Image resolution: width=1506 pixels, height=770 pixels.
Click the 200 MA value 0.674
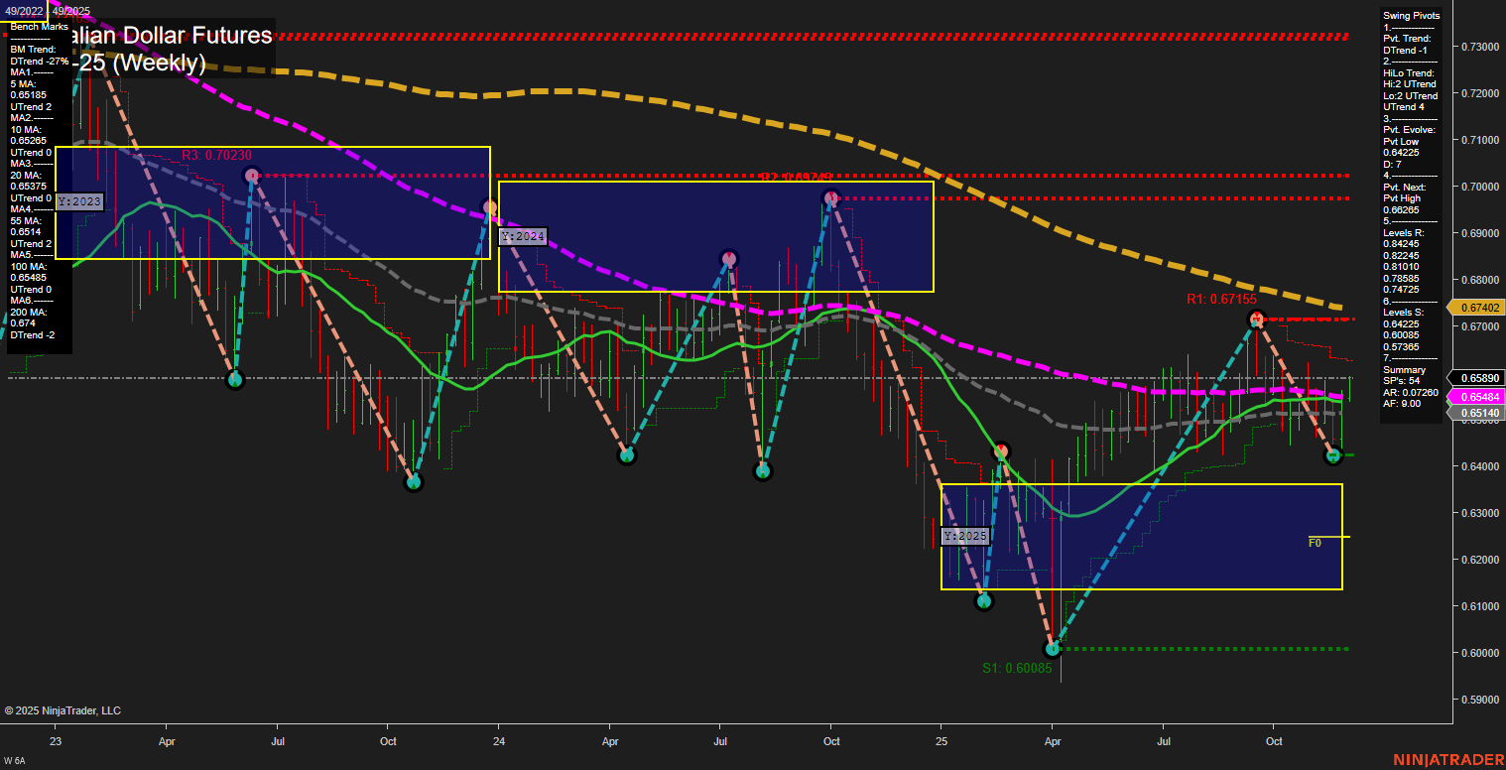(21, 322)
